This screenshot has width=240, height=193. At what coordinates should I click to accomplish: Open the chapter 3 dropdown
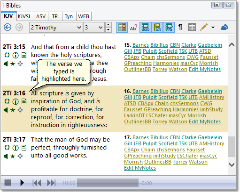94,28
